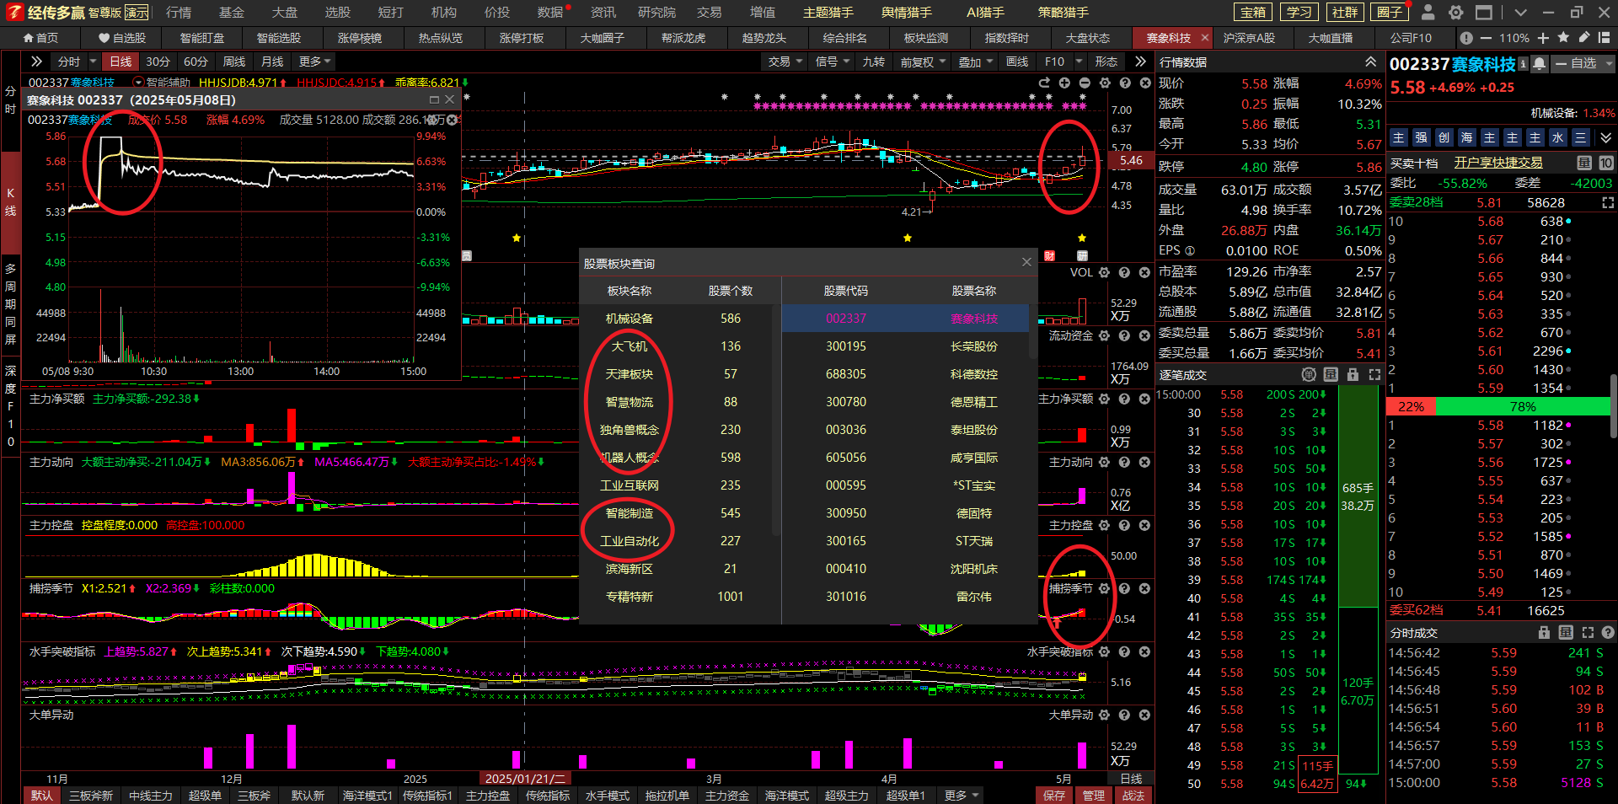Viewport: 1618px width, 804px height.
Task: Close the 大单异动 indicator panel
Action: 1144,715
